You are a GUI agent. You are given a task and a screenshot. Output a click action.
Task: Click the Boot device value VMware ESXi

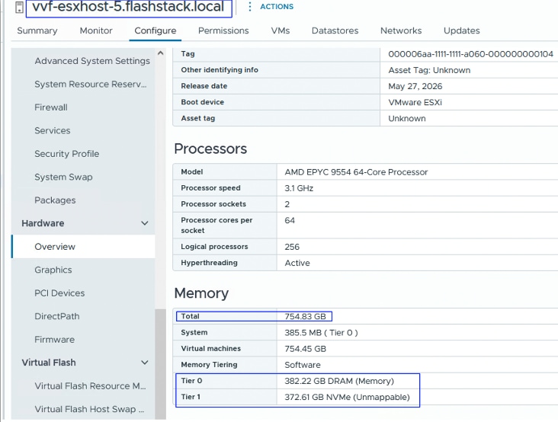tap(415, 102)
